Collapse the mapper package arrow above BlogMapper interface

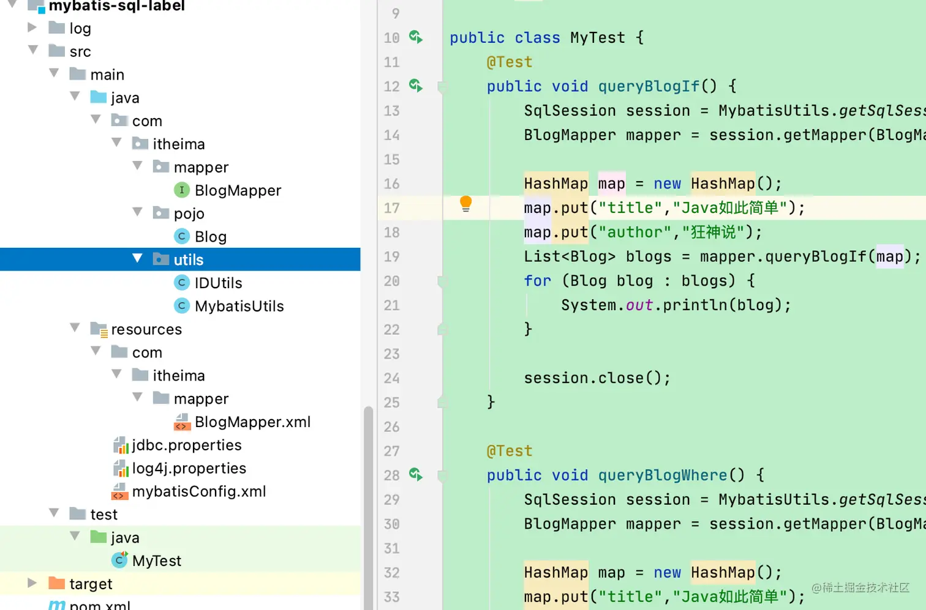[x=137, y=166]
